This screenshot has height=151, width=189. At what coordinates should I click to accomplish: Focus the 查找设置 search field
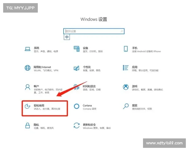(94, 31)
